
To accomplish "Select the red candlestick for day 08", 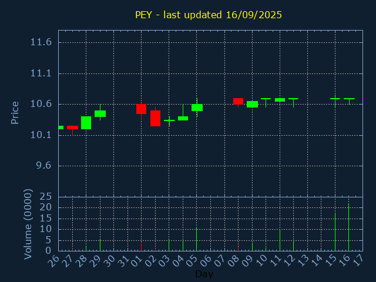I will click(238, 102).
